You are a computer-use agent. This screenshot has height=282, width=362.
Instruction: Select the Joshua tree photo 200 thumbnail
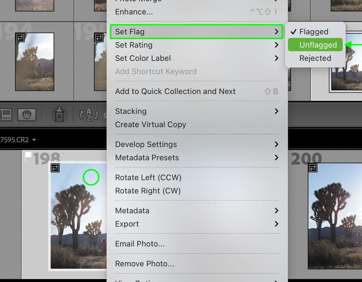click(x=335, y=216)
